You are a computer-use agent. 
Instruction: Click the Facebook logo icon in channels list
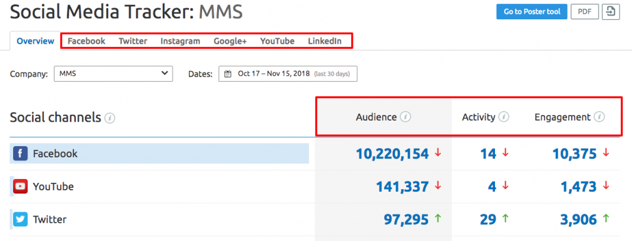(x=20, y=154)
